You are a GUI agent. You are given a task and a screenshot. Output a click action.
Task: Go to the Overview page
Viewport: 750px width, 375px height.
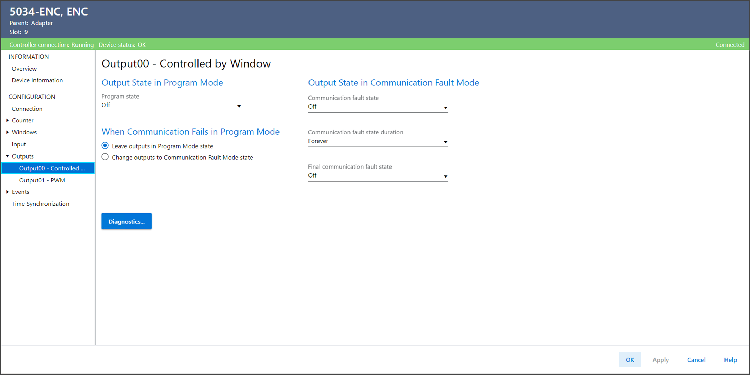pos(24,69)
